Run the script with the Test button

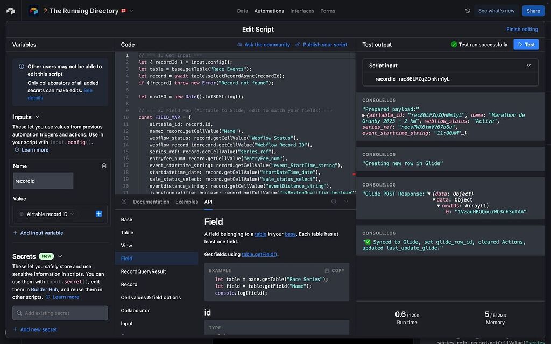click(x=526, y=44)
